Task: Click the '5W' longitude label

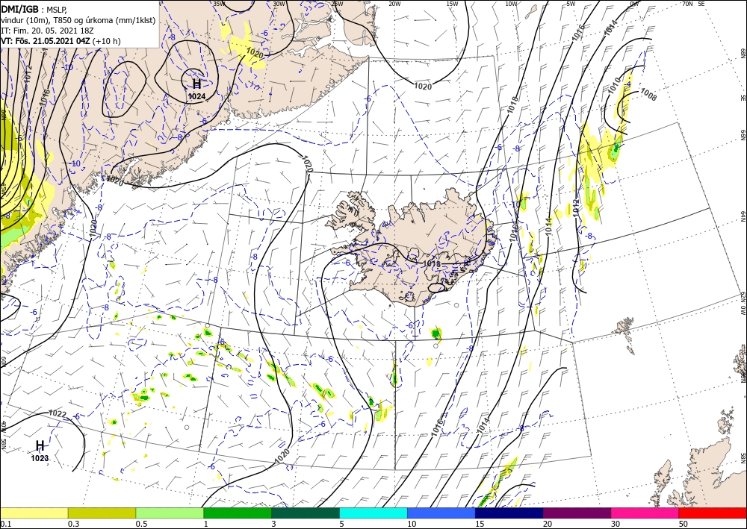Action: coord(571,4)
